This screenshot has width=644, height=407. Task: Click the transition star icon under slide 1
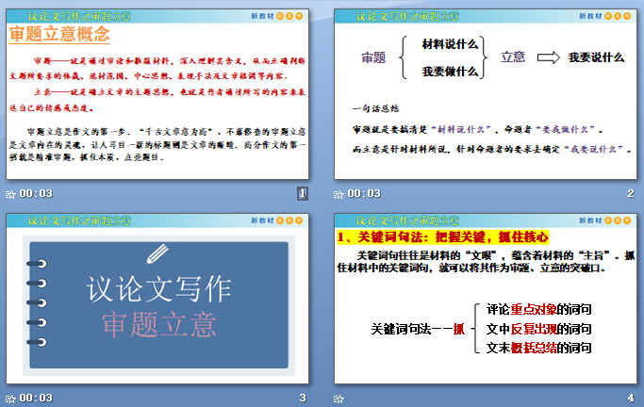pos(10,194)
